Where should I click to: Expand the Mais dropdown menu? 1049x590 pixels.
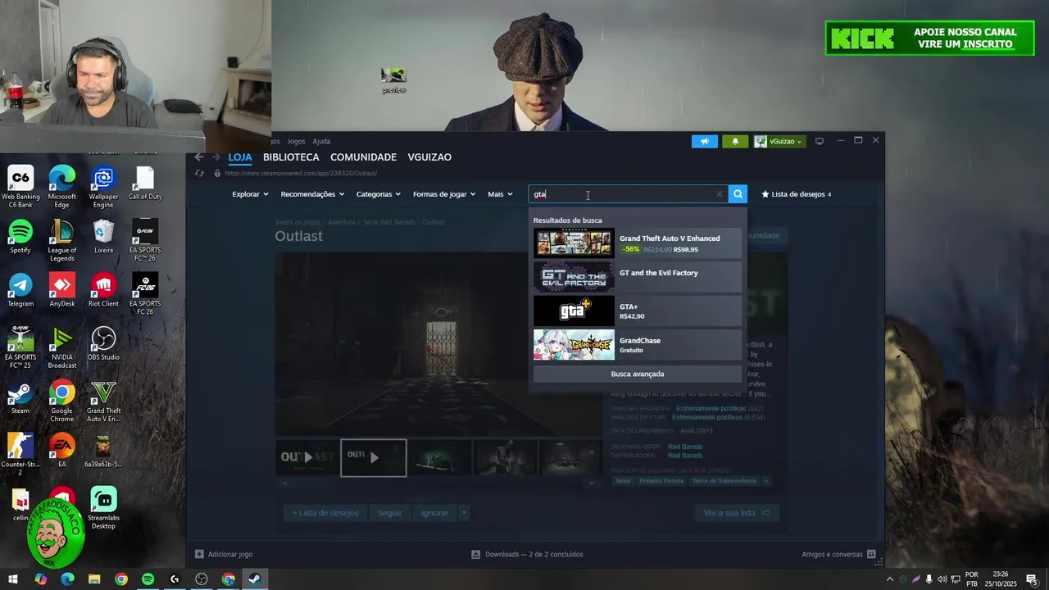(500, 194)
